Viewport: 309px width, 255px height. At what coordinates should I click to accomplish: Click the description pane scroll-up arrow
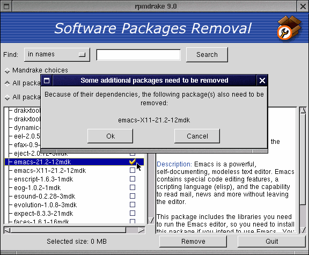[303, 110]
